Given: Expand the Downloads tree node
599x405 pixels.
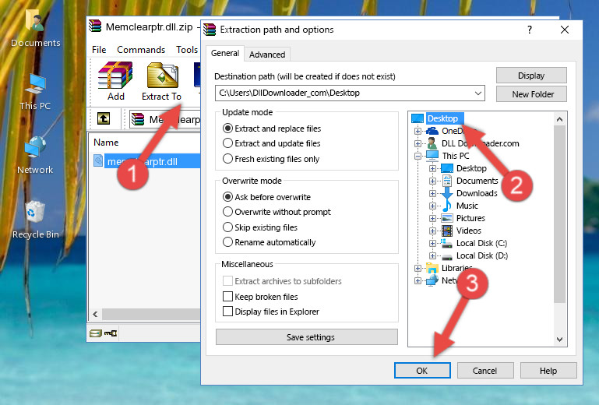Looking at the screenshot, I should (x=432, y=193).
